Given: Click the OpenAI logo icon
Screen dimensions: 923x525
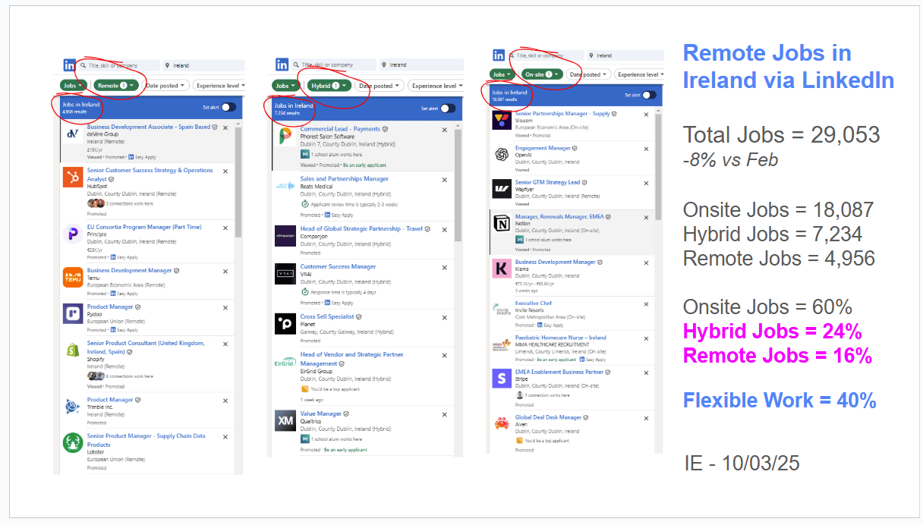Looking at the screenshot, I should (x=502, y=155).
